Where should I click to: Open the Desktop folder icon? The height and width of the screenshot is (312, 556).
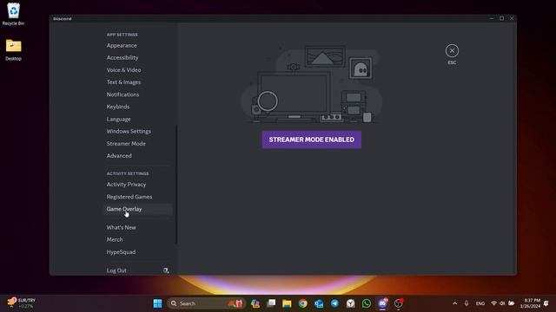(x=14, y=50)
